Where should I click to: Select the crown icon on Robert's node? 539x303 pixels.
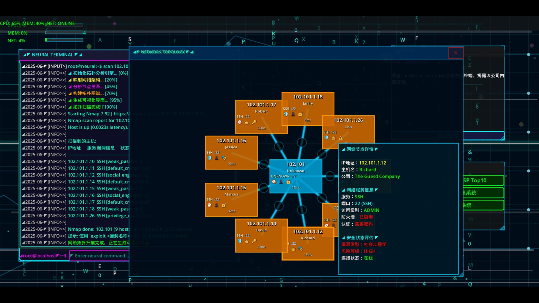(x=247, y=123)
